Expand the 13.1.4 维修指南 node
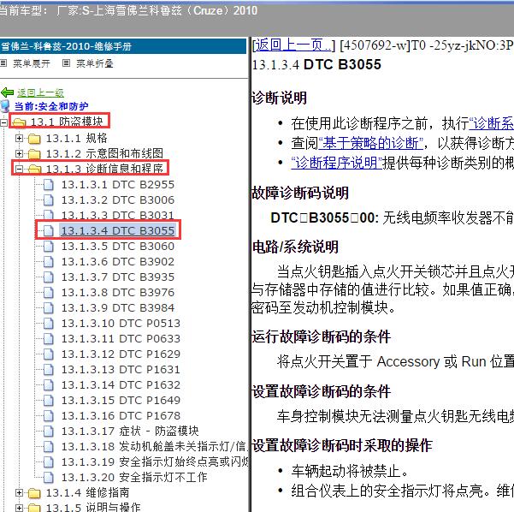This screenshot has width=514, height=512. tap(19, 492)
